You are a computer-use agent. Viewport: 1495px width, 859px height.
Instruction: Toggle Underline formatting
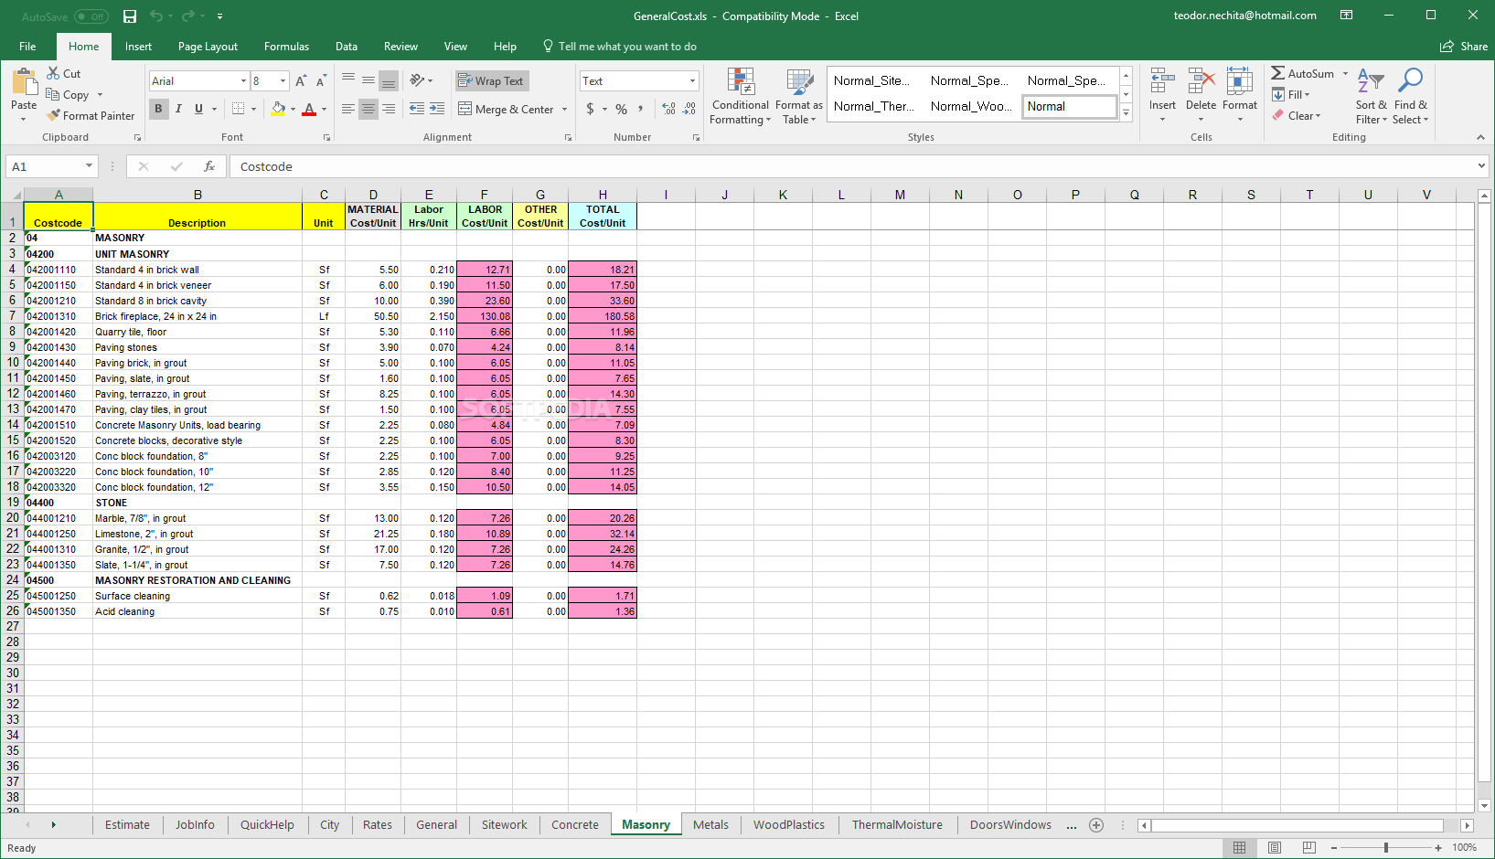(198, 109)
